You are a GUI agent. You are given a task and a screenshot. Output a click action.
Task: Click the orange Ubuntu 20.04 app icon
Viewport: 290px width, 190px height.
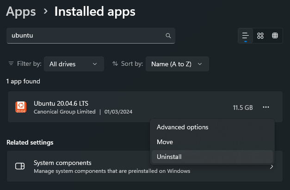pyautogui.click(x=20, y=107)
